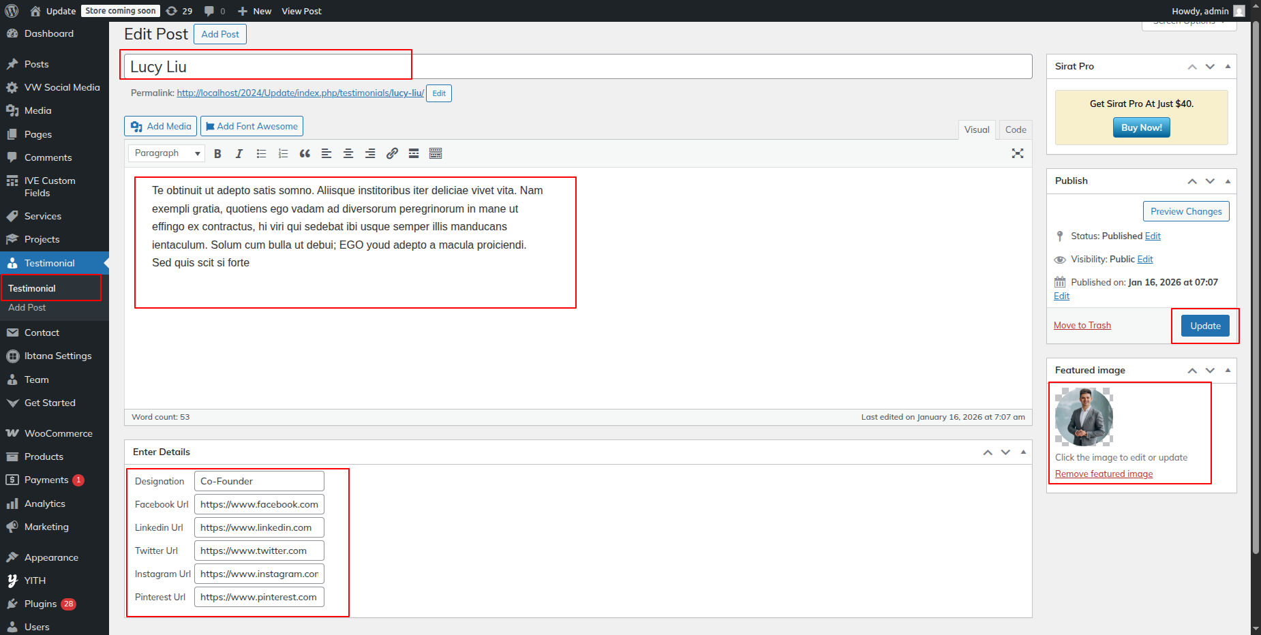Toggle the editor toolbar (kitchen sink)
The image size is (1261, 635).
[x=436, y=154]
